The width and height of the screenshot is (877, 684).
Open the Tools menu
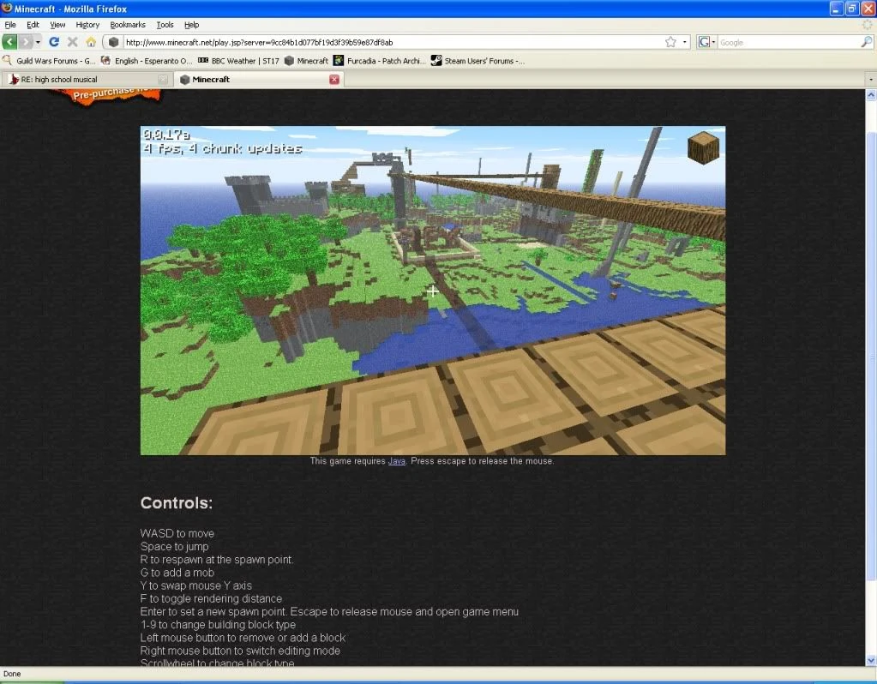(165, 25)
